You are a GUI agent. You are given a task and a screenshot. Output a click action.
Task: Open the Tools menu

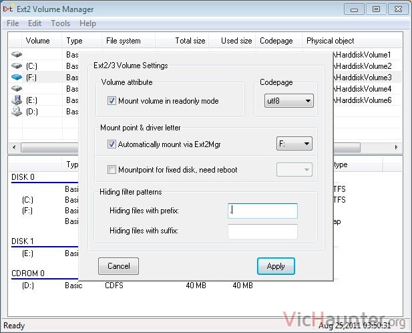click(61, 23)
